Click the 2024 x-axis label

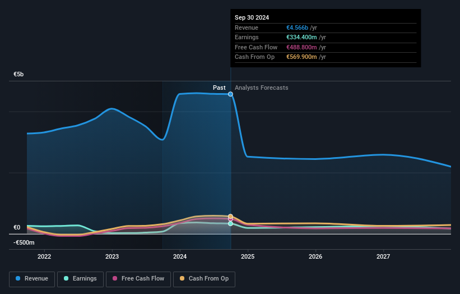pyautogui.click(x=180, y=257)
